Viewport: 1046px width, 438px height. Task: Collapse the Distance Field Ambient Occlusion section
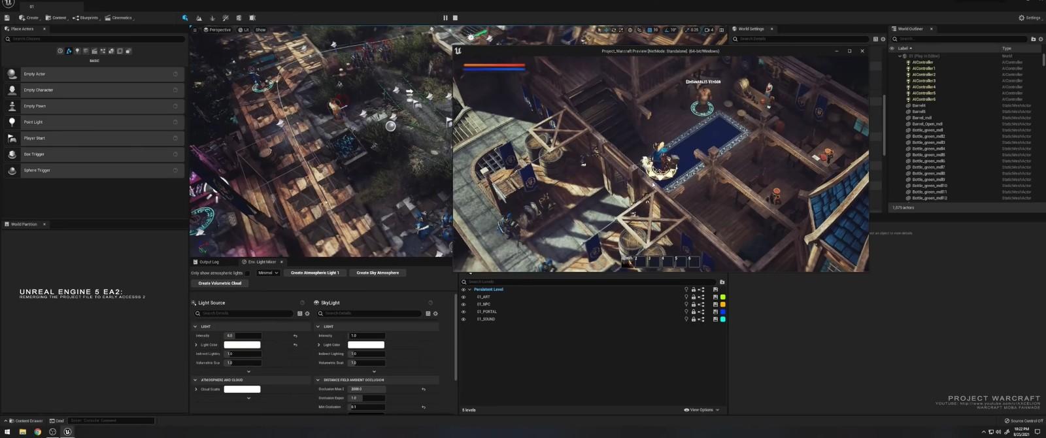[x=318, y=380]
